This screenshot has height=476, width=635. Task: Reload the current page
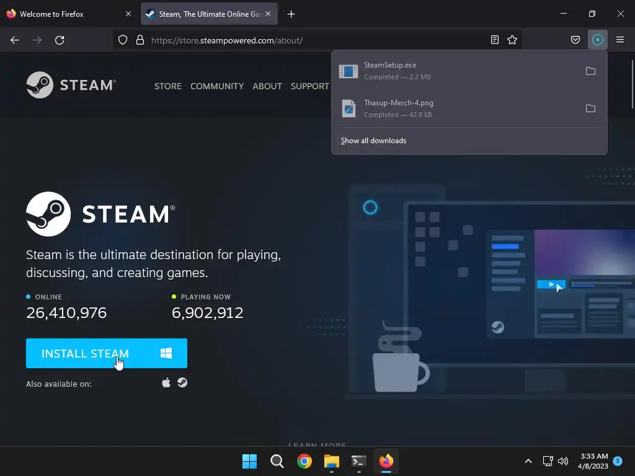click(60, 40)
